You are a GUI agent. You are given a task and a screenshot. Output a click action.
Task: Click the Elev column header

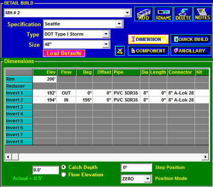[x=44, y=72]
